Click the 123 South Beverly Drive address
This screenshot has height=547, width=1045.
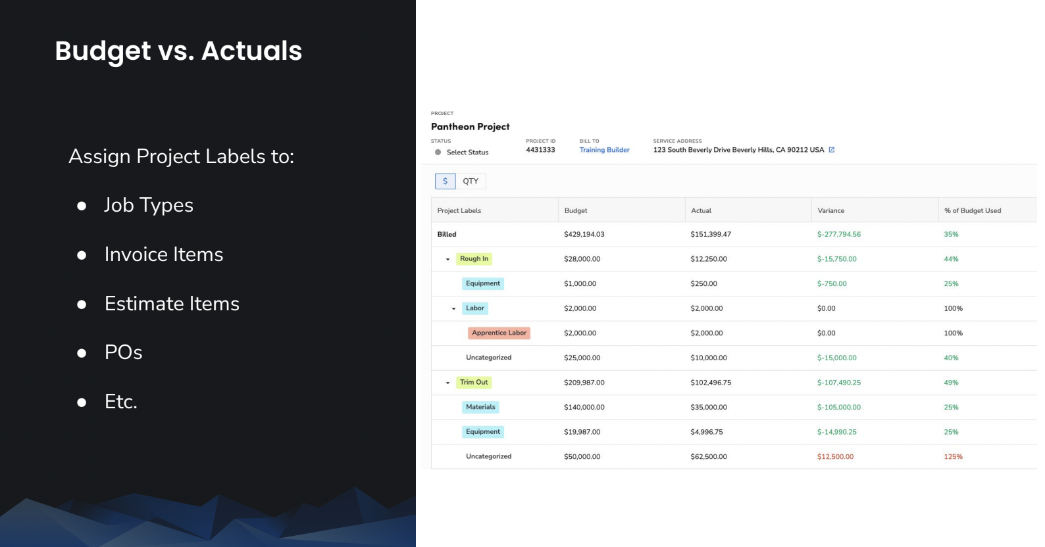[738, 150]
